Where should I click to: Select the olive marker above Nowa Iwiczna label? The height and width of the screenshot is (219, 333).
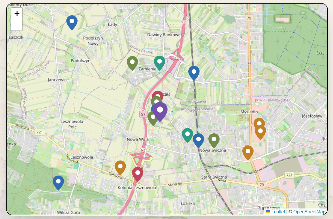pyautogui.click(x=214, y=141)
